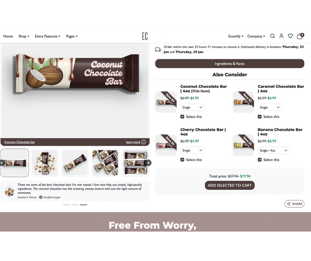311x261 pixels.
Task: Open the Extra Features menu
Action: 48,36
